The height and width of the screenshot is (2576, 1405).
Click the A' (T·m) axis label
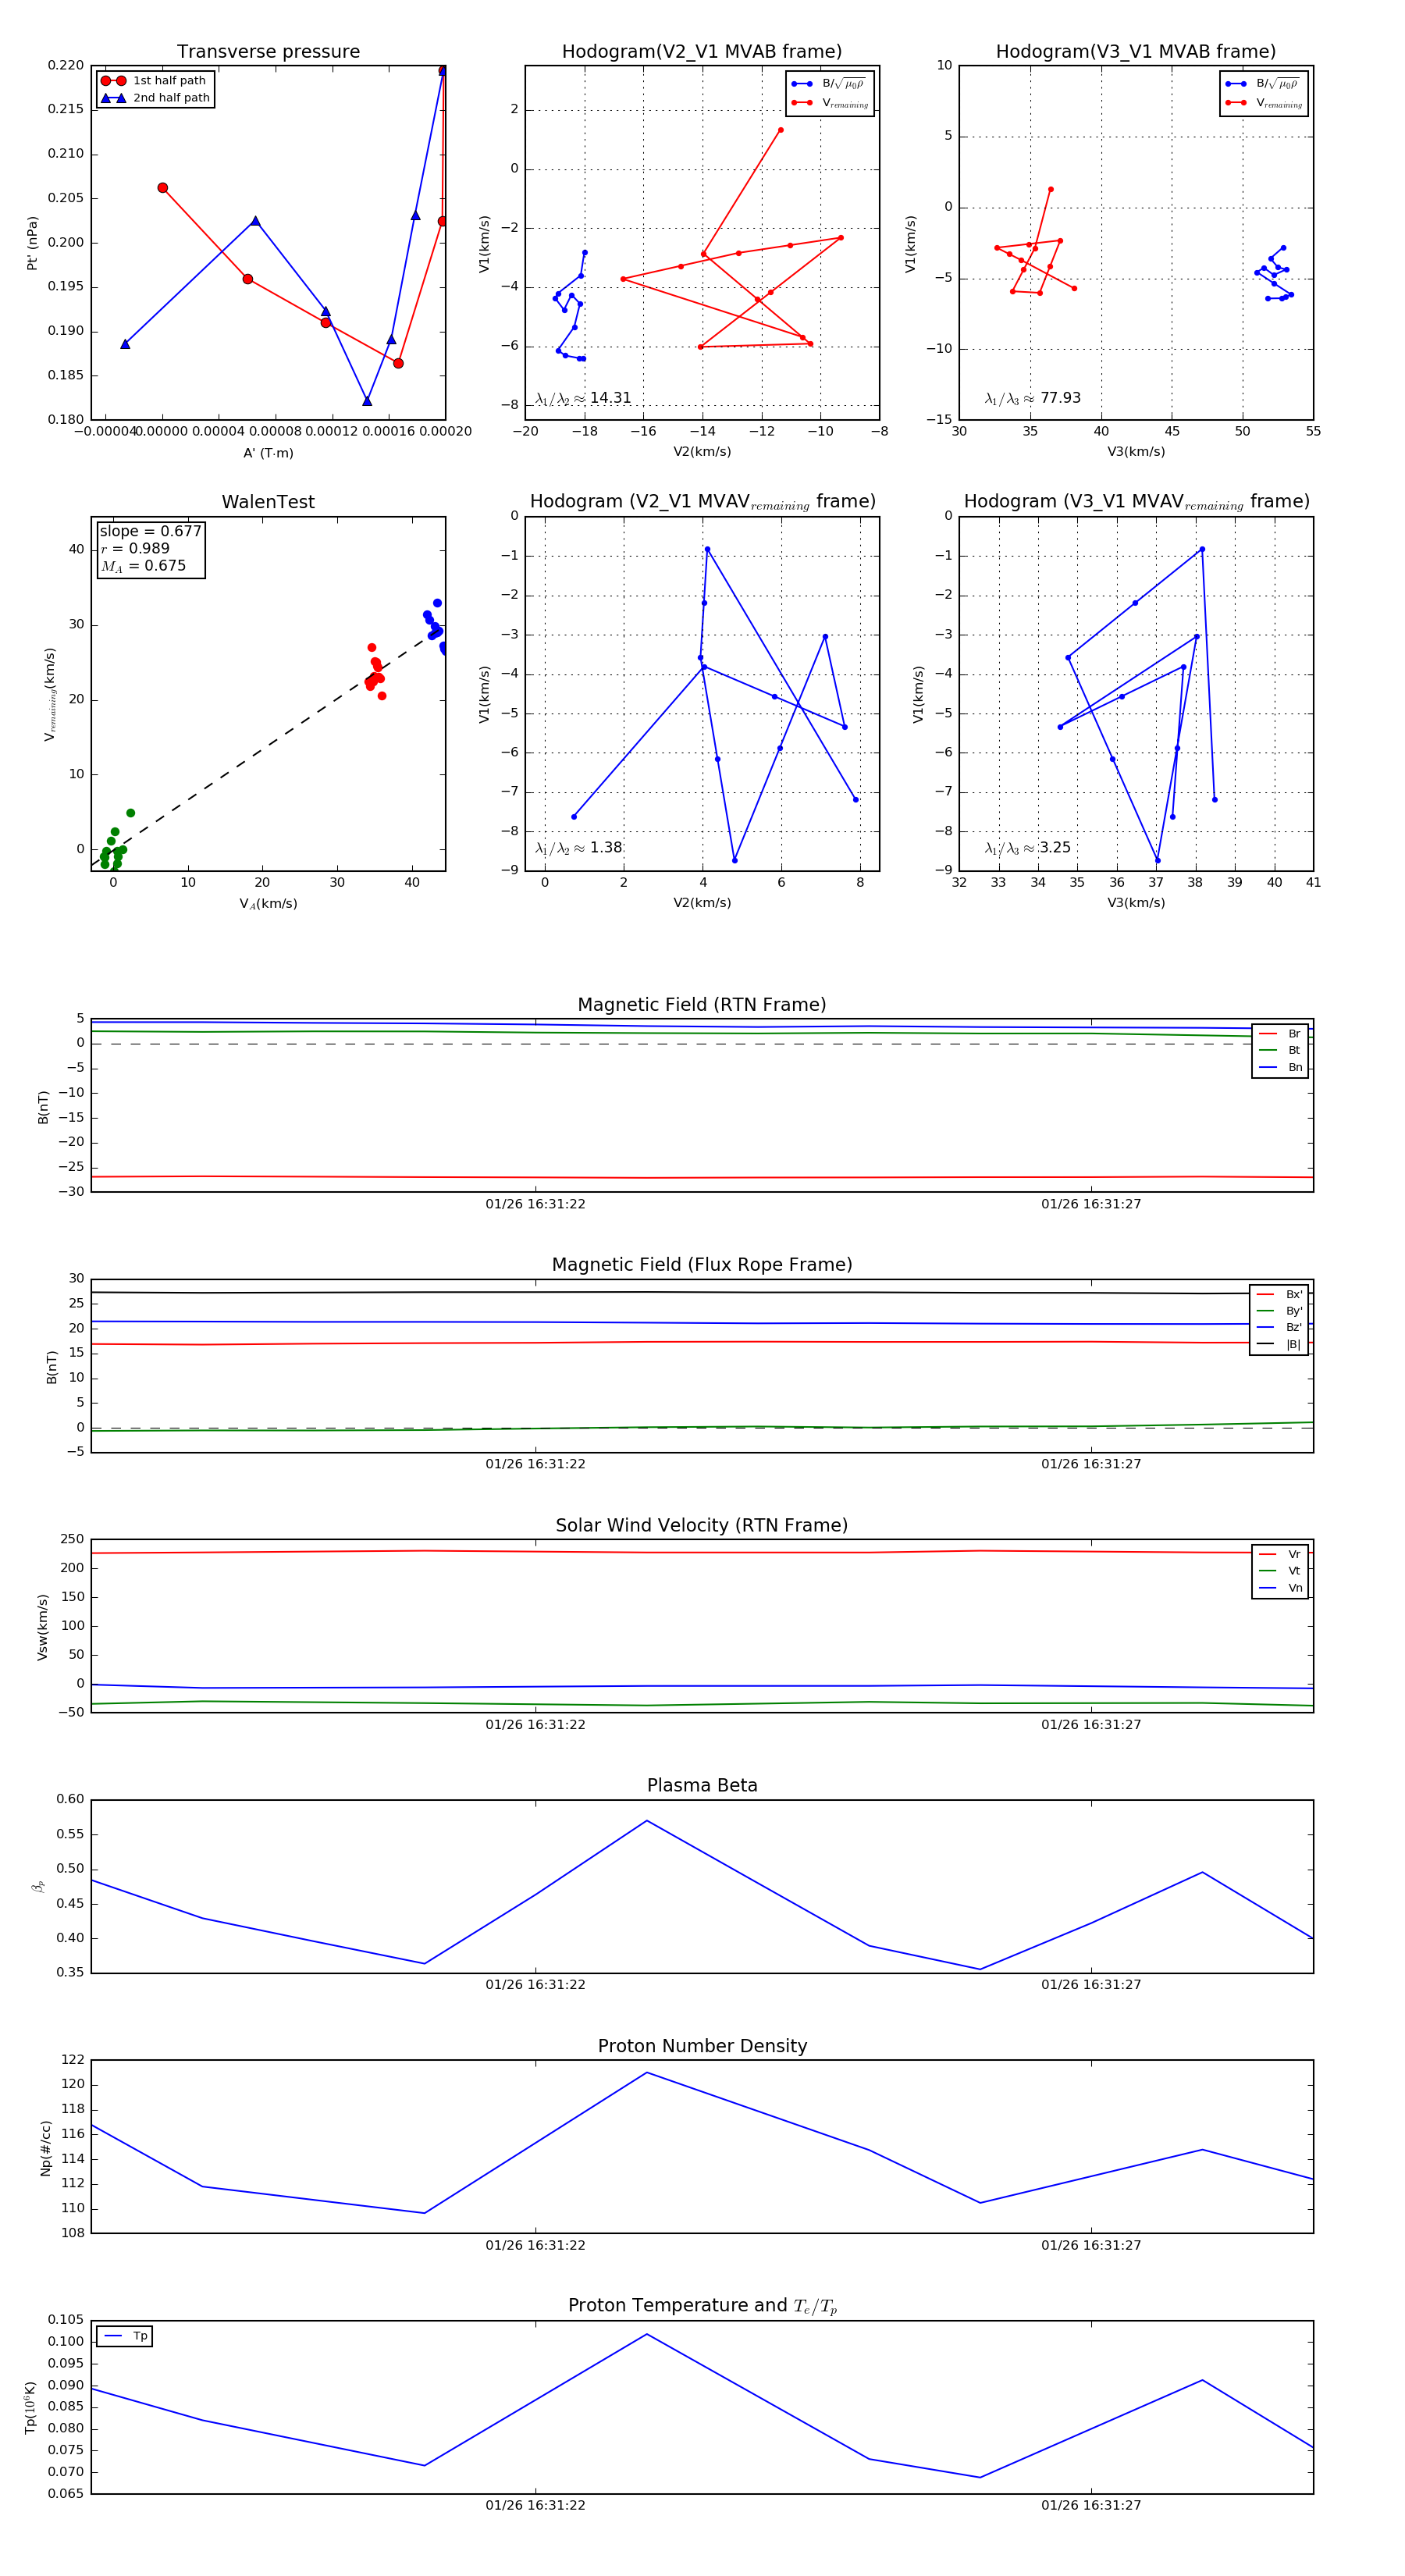click(x=268, y=453)
